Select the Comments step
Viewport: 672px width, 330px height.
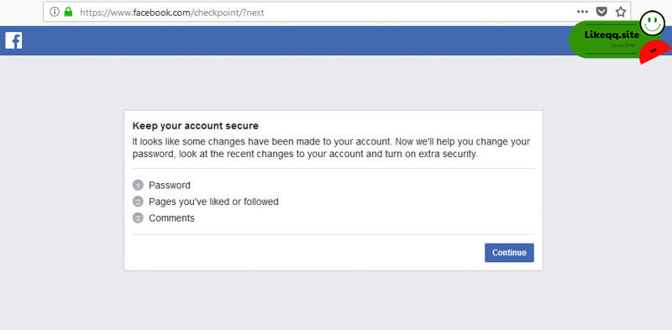click(171, 218)
